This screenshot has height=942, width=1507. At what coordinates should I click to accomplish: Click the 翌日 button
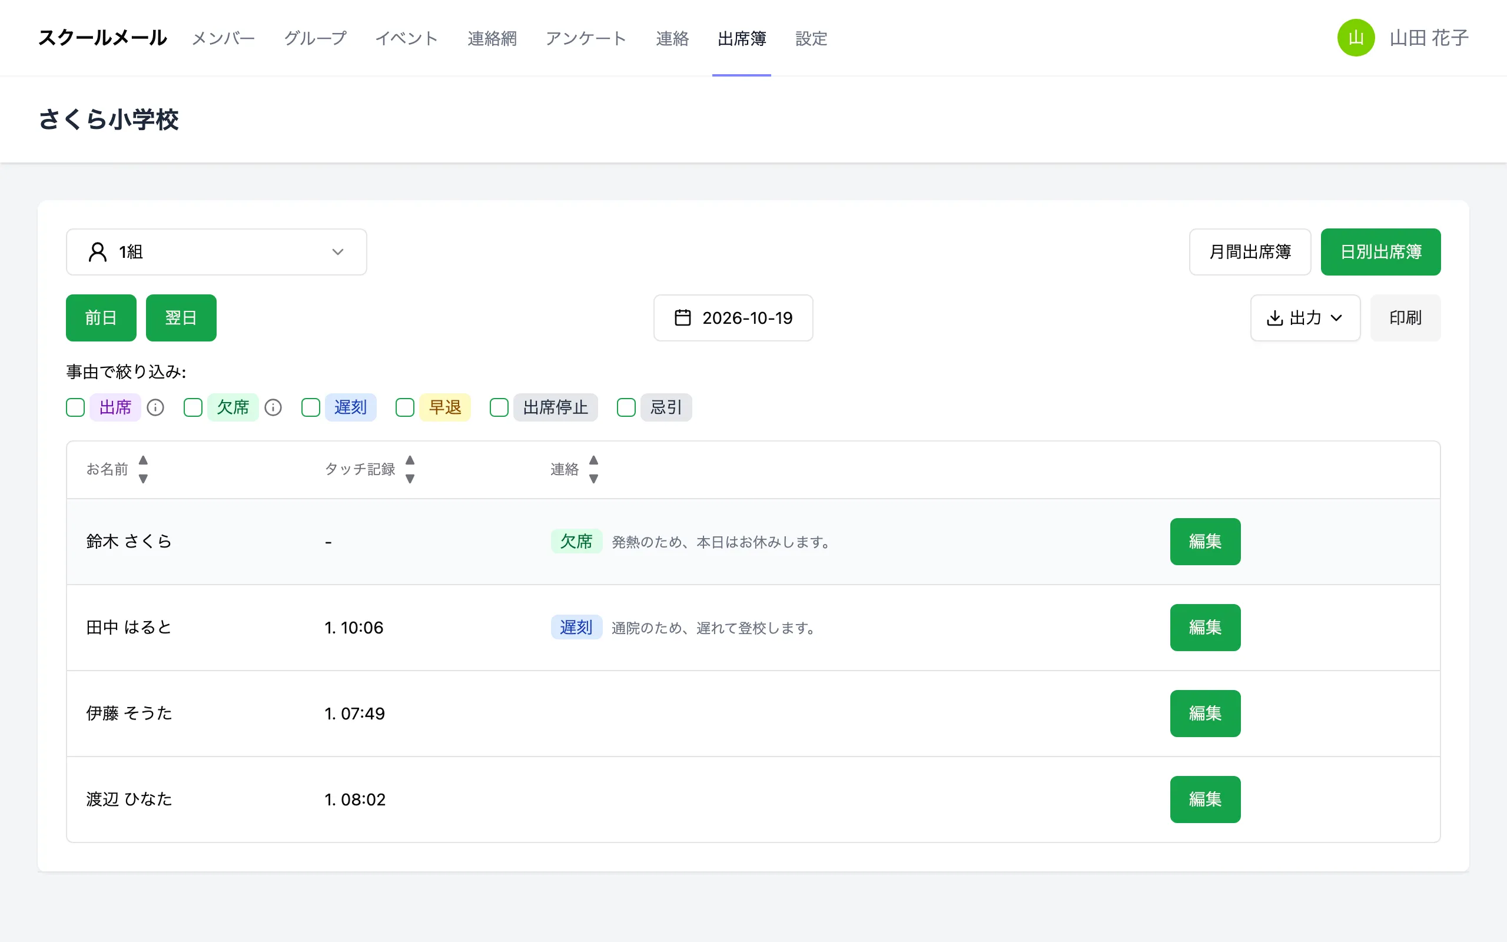pos(181,318)
